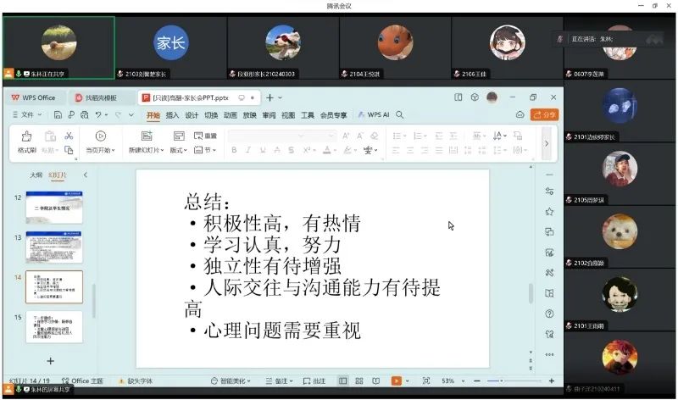Click the cut scissors icon in ribbon
Image resolution: width=678 pixels, height=400 pixels.
click(x=69, y=136)
